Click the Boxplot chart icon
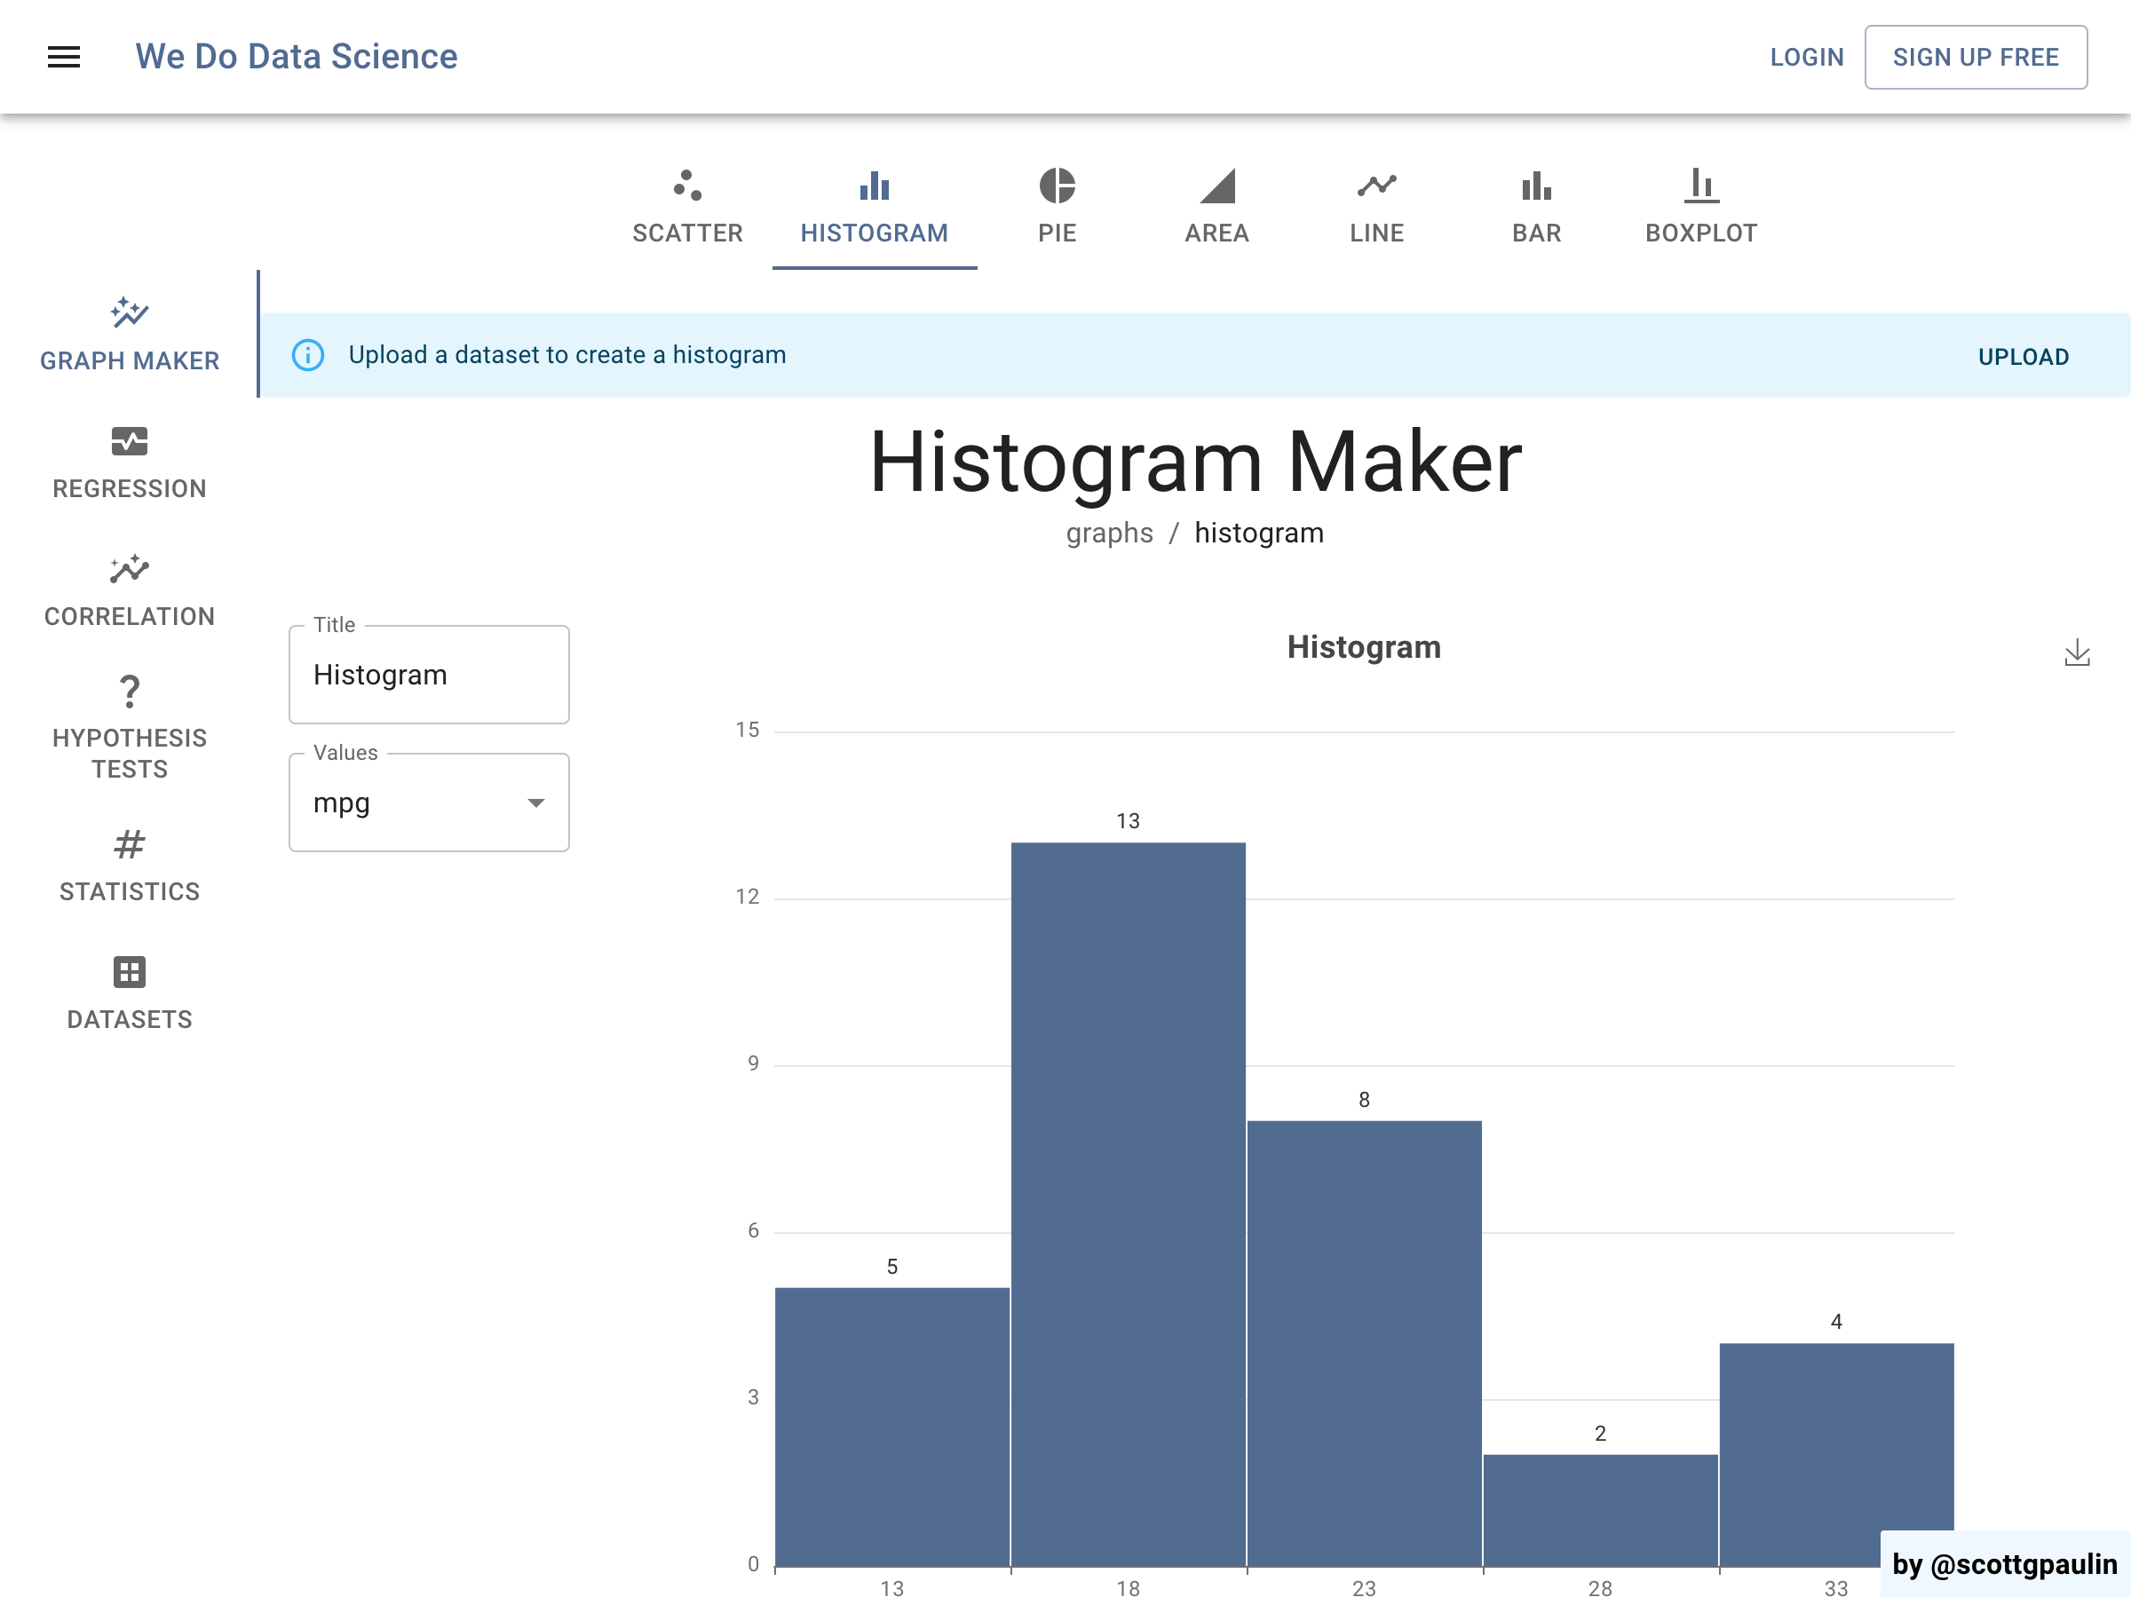 (x=1700, y=185)
